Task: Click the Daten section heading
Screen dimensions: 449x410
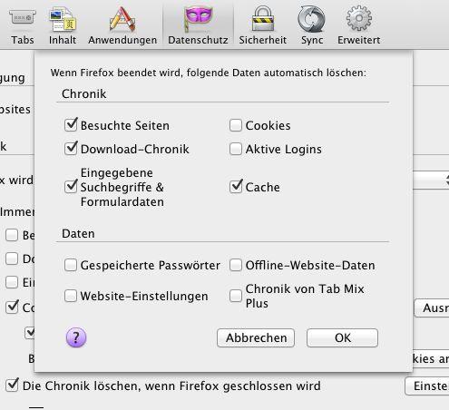Action: pos(78,233)
